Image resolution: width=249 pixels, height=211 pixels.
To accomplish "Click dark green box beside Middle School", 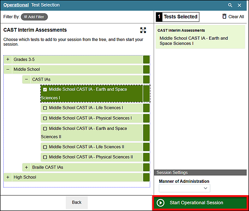I will pyautogui.click(x=146, y=70).
